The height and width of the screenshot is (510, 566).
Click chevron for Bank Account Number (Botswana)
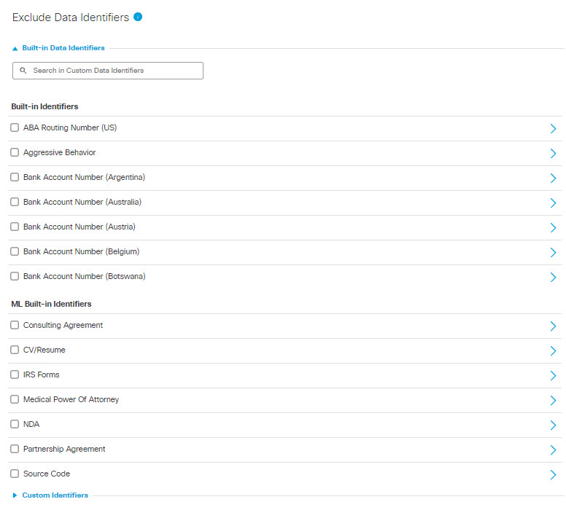553,277
